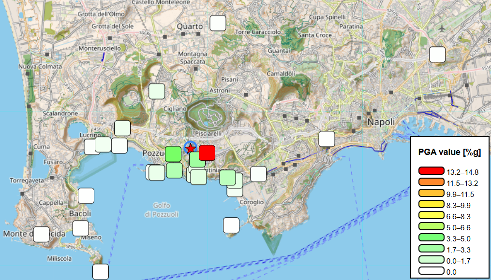Click the southernmost white marker below Miliscola

[x=100, y=272]
